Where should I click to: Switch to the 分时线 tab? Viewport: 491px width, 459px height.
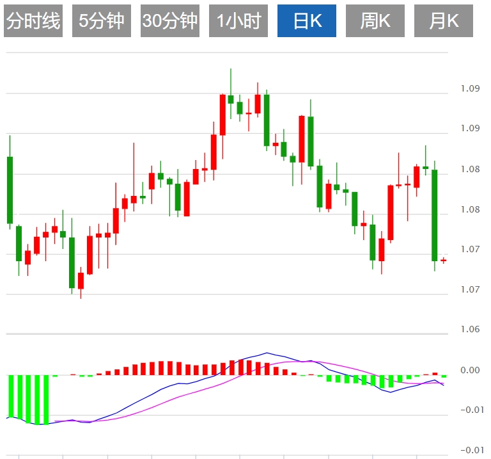point(33,21)
